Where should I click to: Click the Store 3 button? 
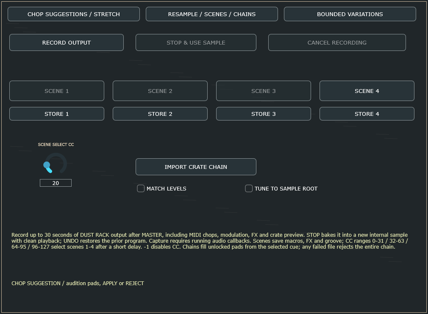pos(264,114)
